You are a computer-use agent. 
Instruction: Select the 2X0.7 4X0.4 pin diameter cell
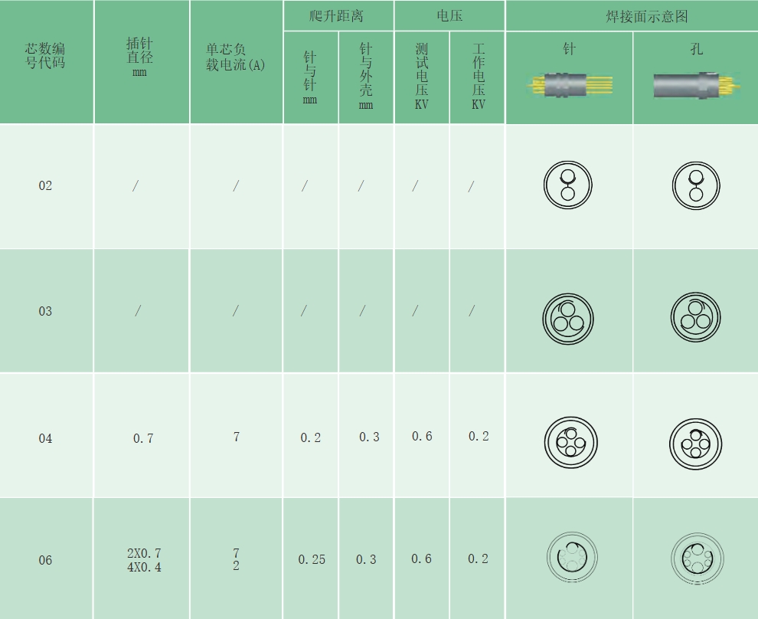coord(144,560)
